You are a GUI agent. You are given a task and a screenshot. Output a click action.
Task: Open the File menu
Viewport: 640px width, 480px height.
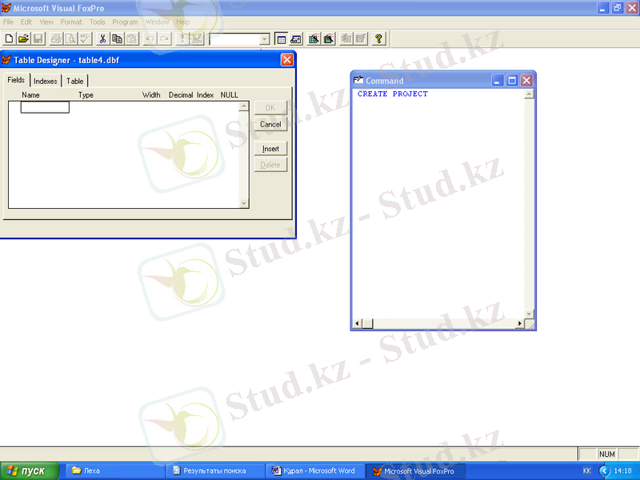tap(8, 22)
